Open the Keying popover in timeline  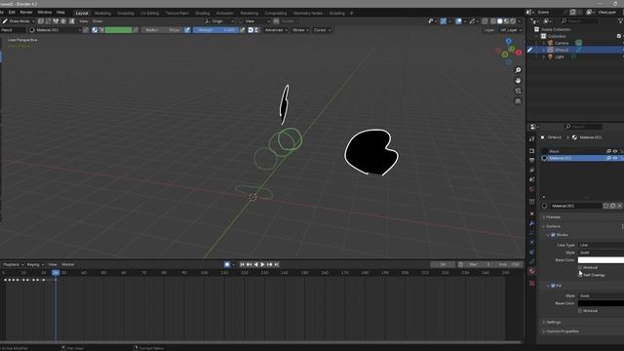click(x=35, y=264)
